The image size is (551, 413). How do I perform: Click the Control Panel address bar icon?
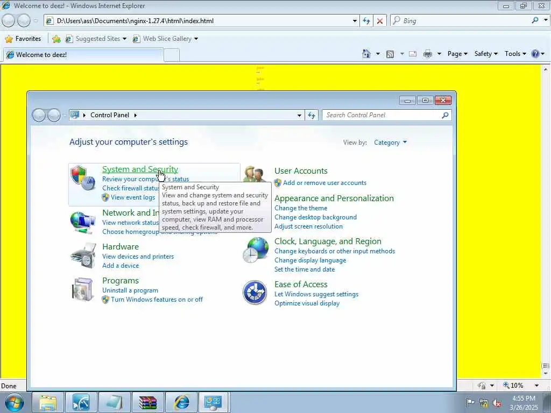click(74, 115)
